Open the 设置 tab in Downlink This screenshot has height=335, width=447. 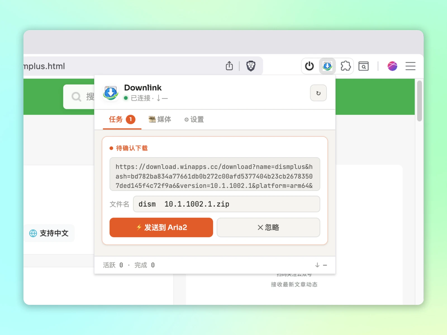pyautogui.click(x=194, y=119)
